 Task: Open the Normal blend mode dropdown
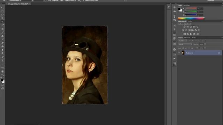point(185,44)
